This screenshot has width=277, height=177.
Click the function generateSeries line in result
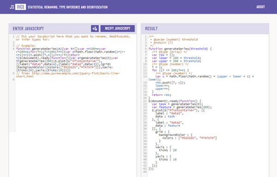tap(180, 49)
